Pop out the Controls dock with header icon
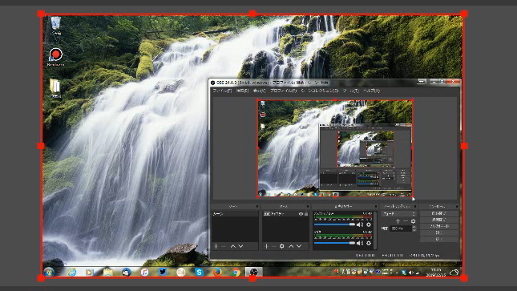This screenshot has height=291, width=517. (457, 207)
